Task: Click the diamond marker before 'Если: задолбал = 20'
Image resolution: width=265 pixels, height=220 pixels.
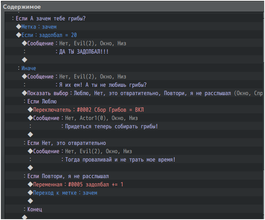Action: click(19, 35)
